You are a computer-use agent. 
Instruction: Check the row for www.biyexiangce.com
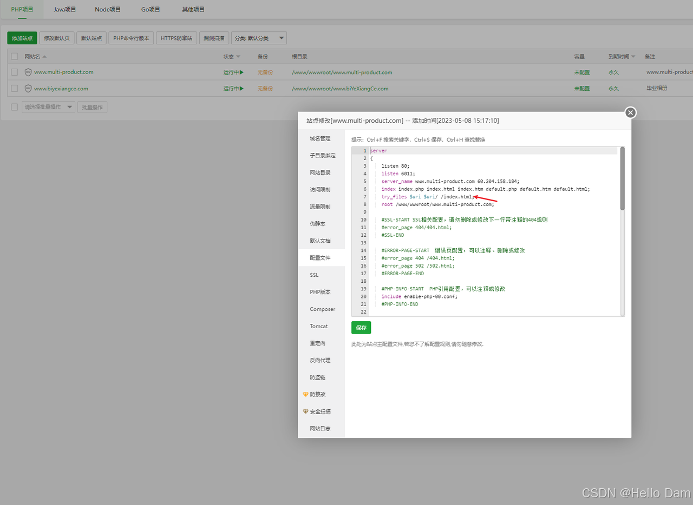click(x=15, y=89)
